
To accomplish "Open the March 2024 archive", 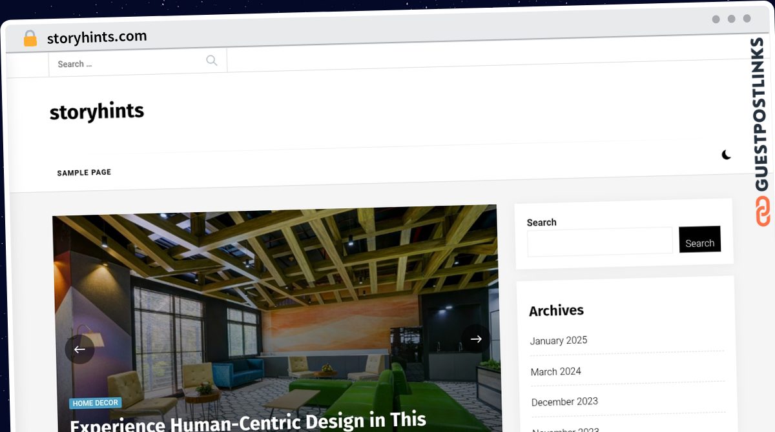I will click(x=556, y=371).
